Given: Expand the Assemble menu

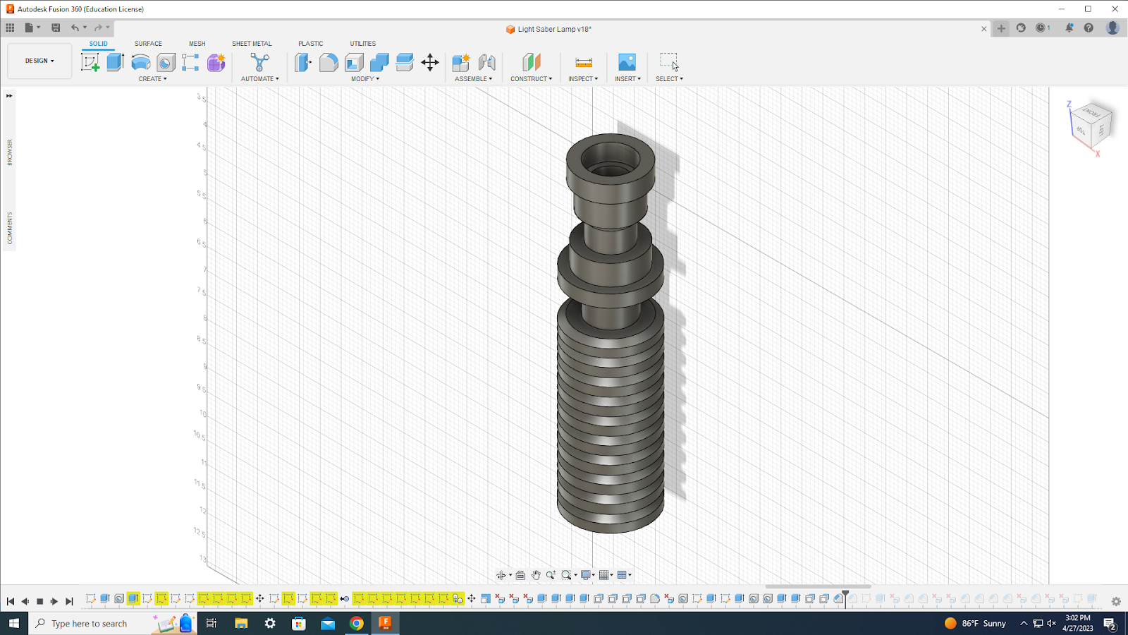Looking at the screenshot, I should [473, 79].
